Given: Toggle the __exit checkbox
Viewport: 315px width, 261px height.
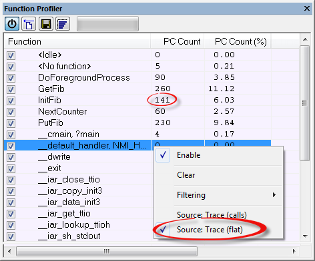Looking at the screenshot, I should click(11, 168).
